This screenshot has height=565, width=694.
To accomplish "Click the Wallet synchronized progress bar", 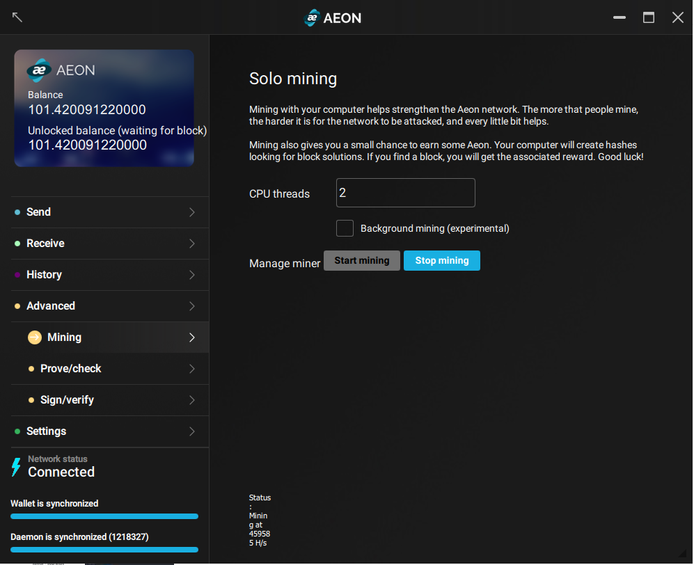I will pos(104,516).
